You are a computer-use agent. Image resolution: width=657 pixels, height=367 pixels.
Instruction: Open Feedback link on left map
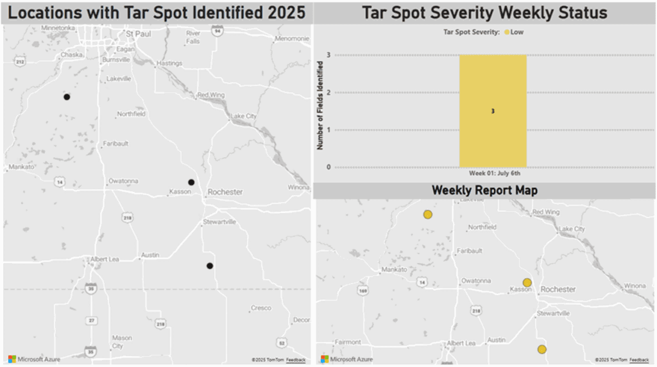[296, 360]
